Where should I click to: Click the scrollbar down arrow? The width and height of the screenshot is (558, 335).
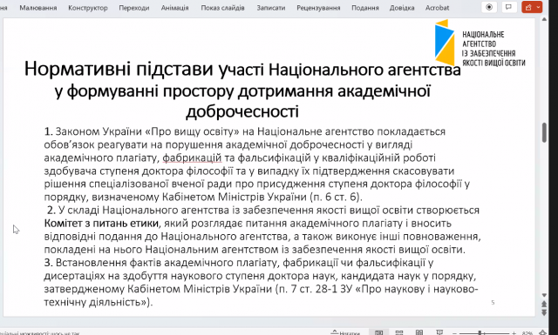pyautogui.click(x=544, y=295)
